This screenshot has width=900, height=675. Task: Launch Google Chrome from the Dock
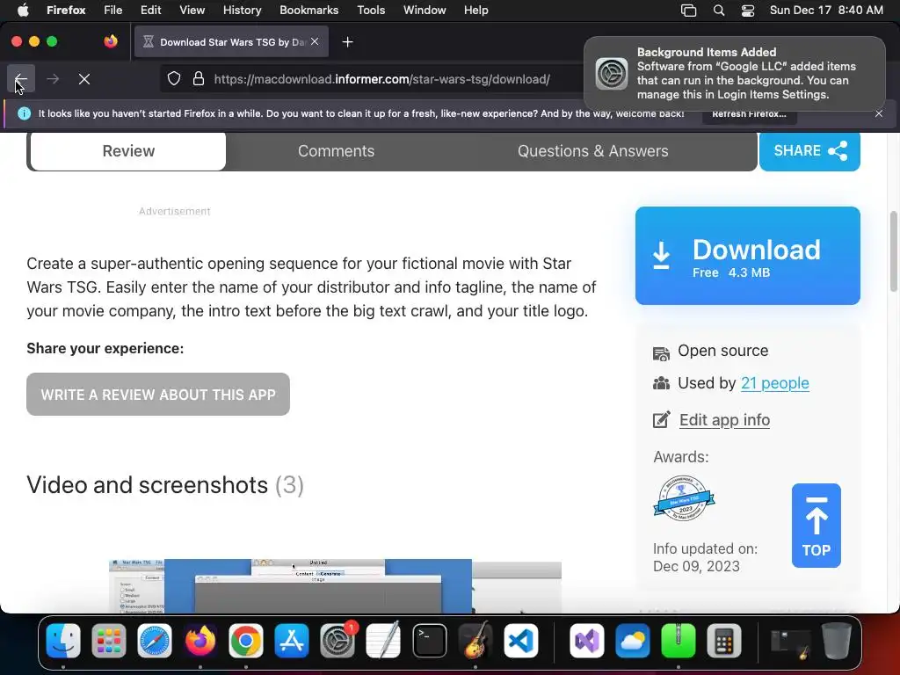tap(246, 641)
